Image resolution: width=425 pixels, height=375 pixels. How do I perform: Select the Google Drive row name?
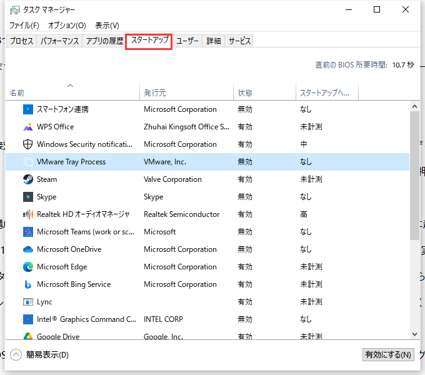(58, 336)
